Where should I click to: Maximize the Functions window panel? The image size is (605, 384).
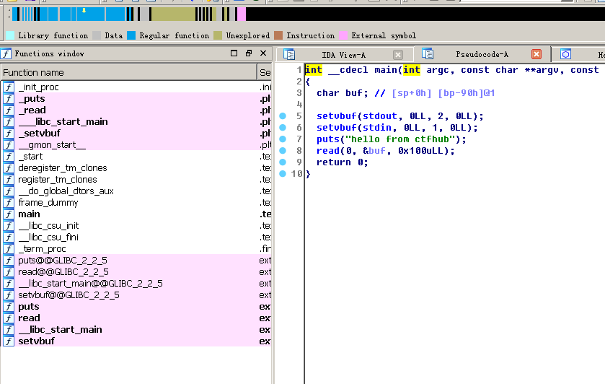point(234,53)
